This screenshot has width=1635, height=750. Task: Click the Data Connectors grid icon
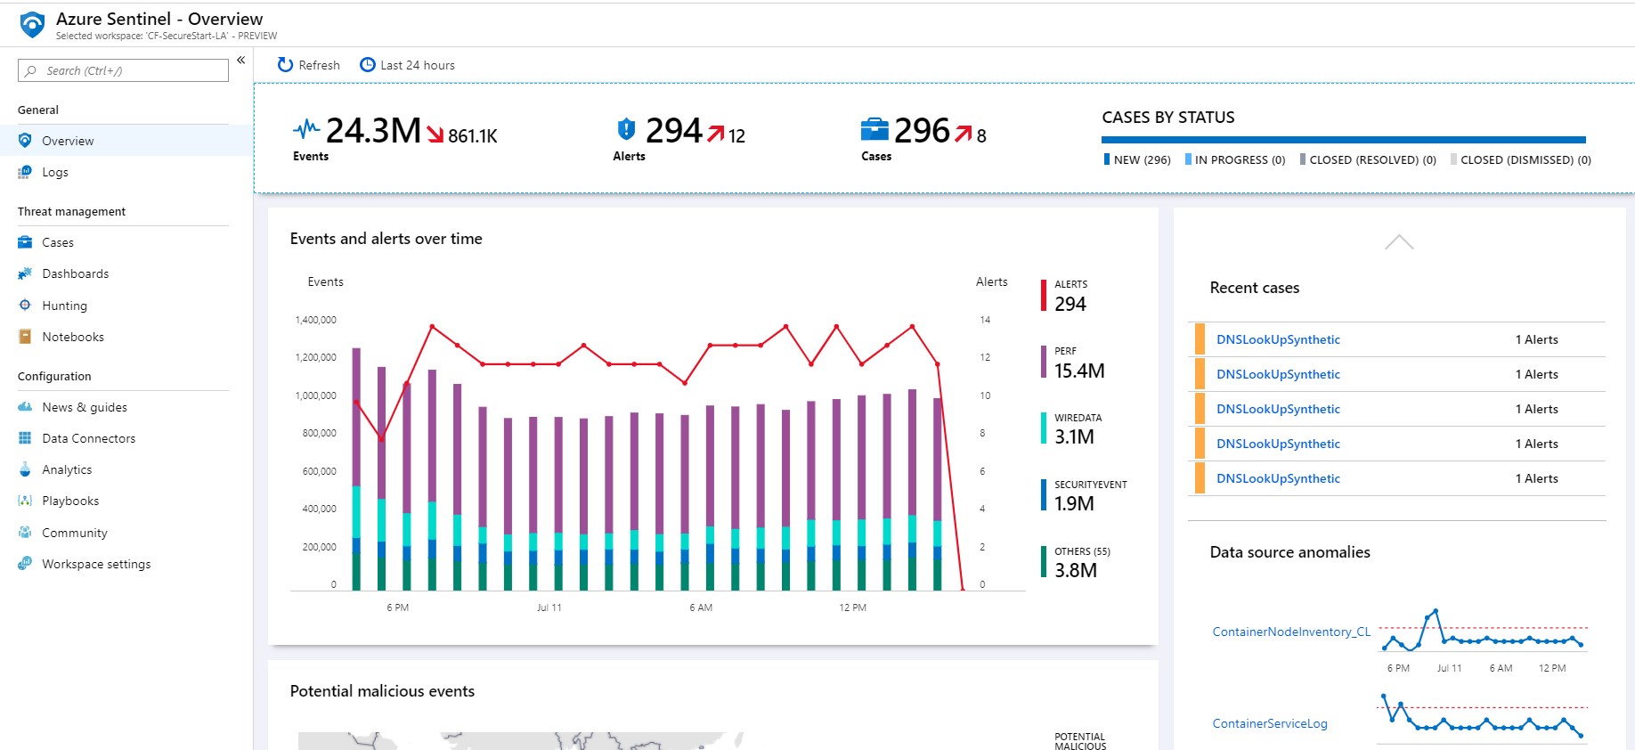[25, 438]
